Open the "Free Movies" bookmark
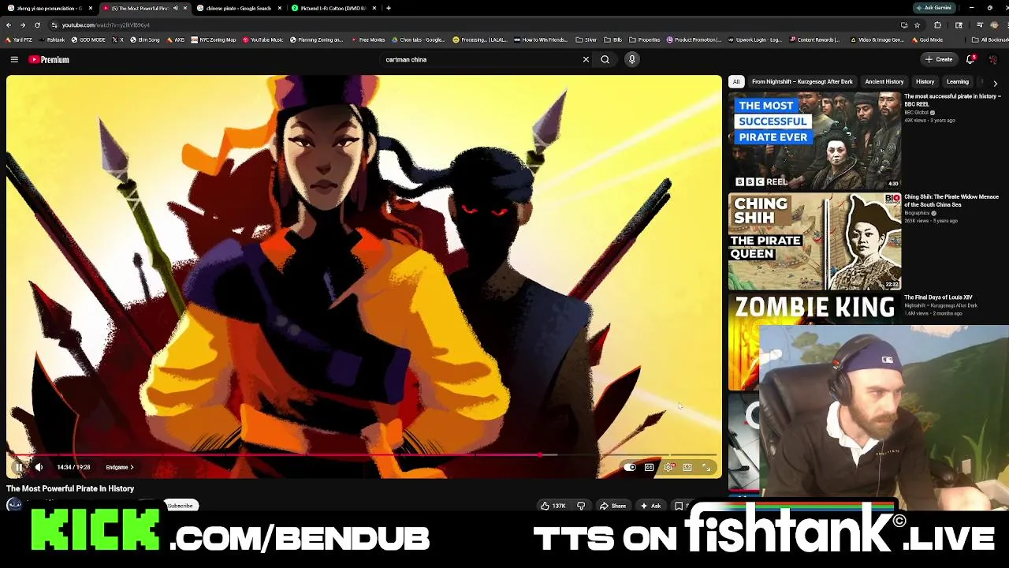This screenshot has width=1009, height=568. click(368, 39)
